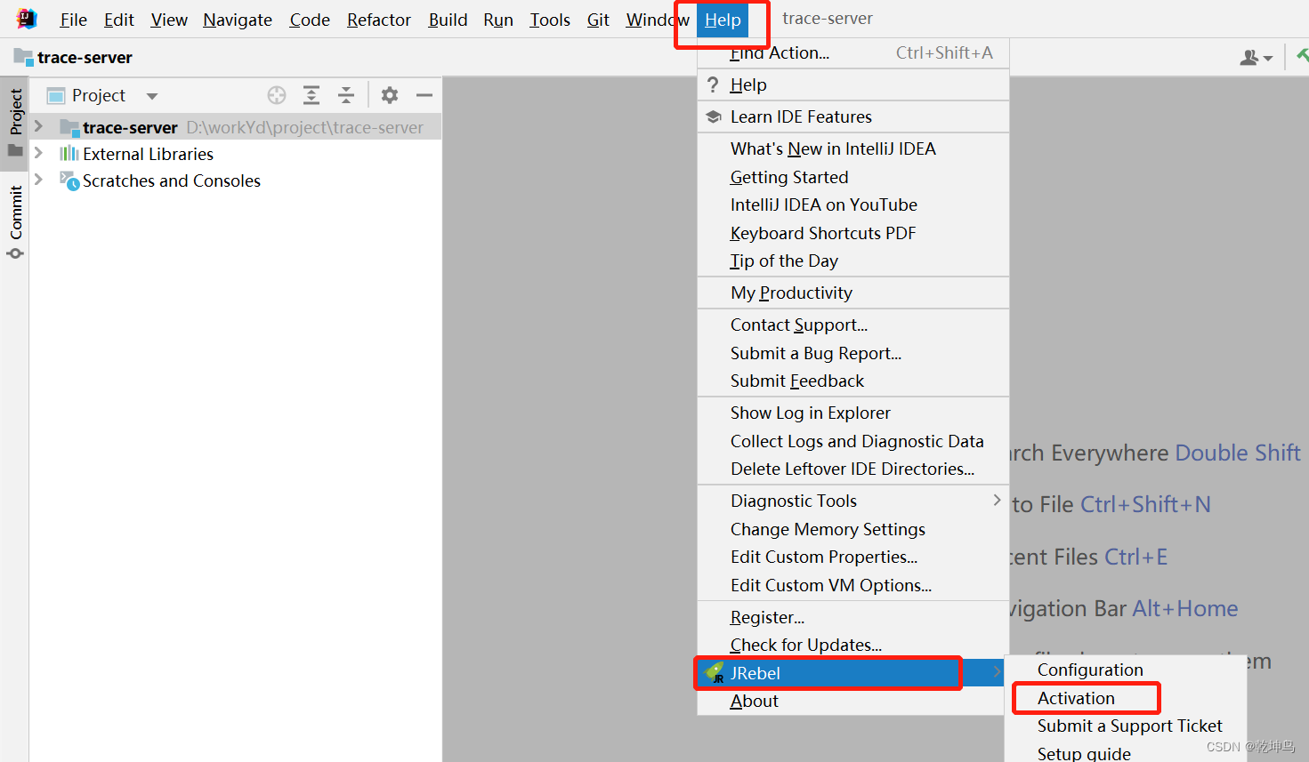
Task: Select Change Memory Settings
Action: [x=853, y=529]
